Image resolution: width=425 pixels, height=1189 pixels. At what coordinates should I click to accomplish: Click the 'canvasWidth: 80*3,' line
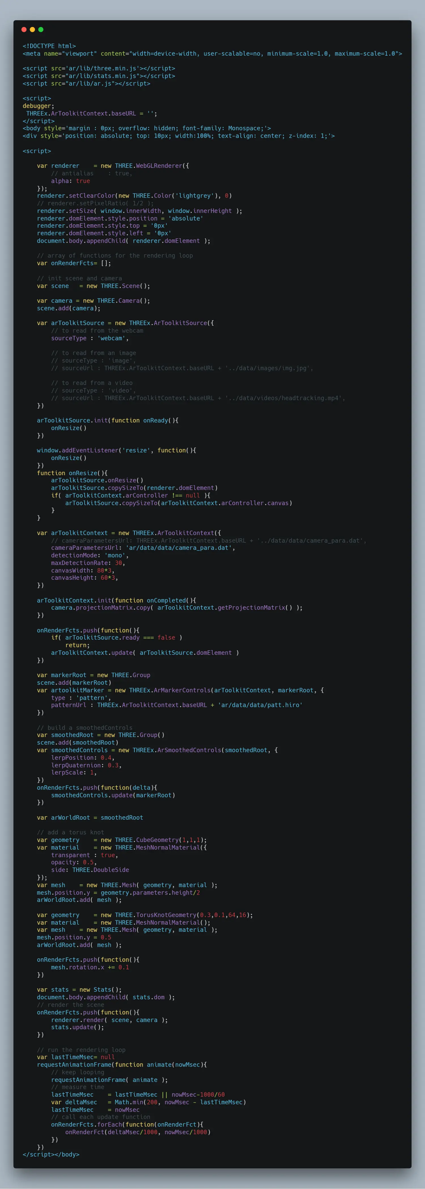[x=83, y=570]
